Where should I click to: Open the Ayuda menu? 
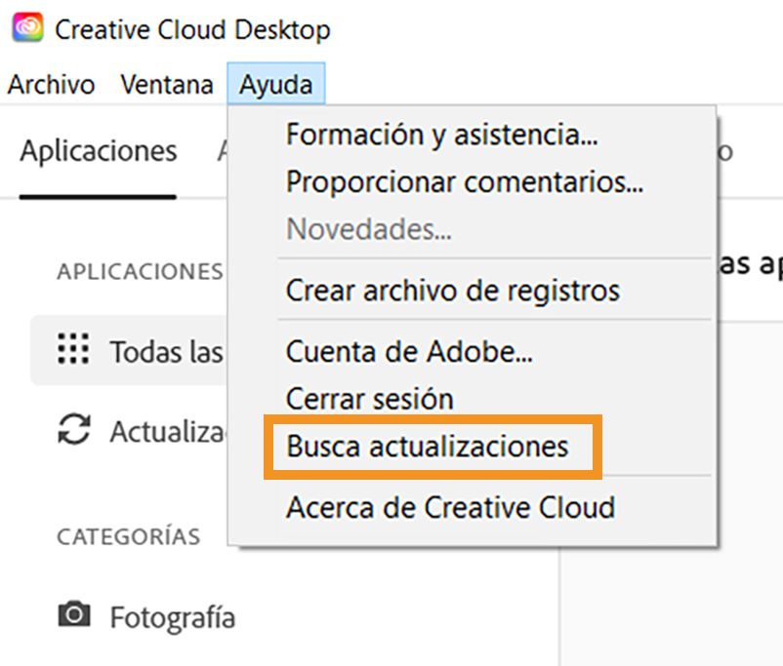276,85
